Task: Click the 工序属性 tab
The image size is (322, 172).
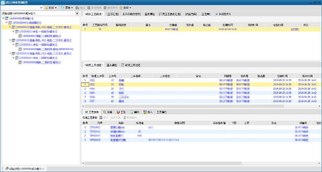Action: [162, 112]
